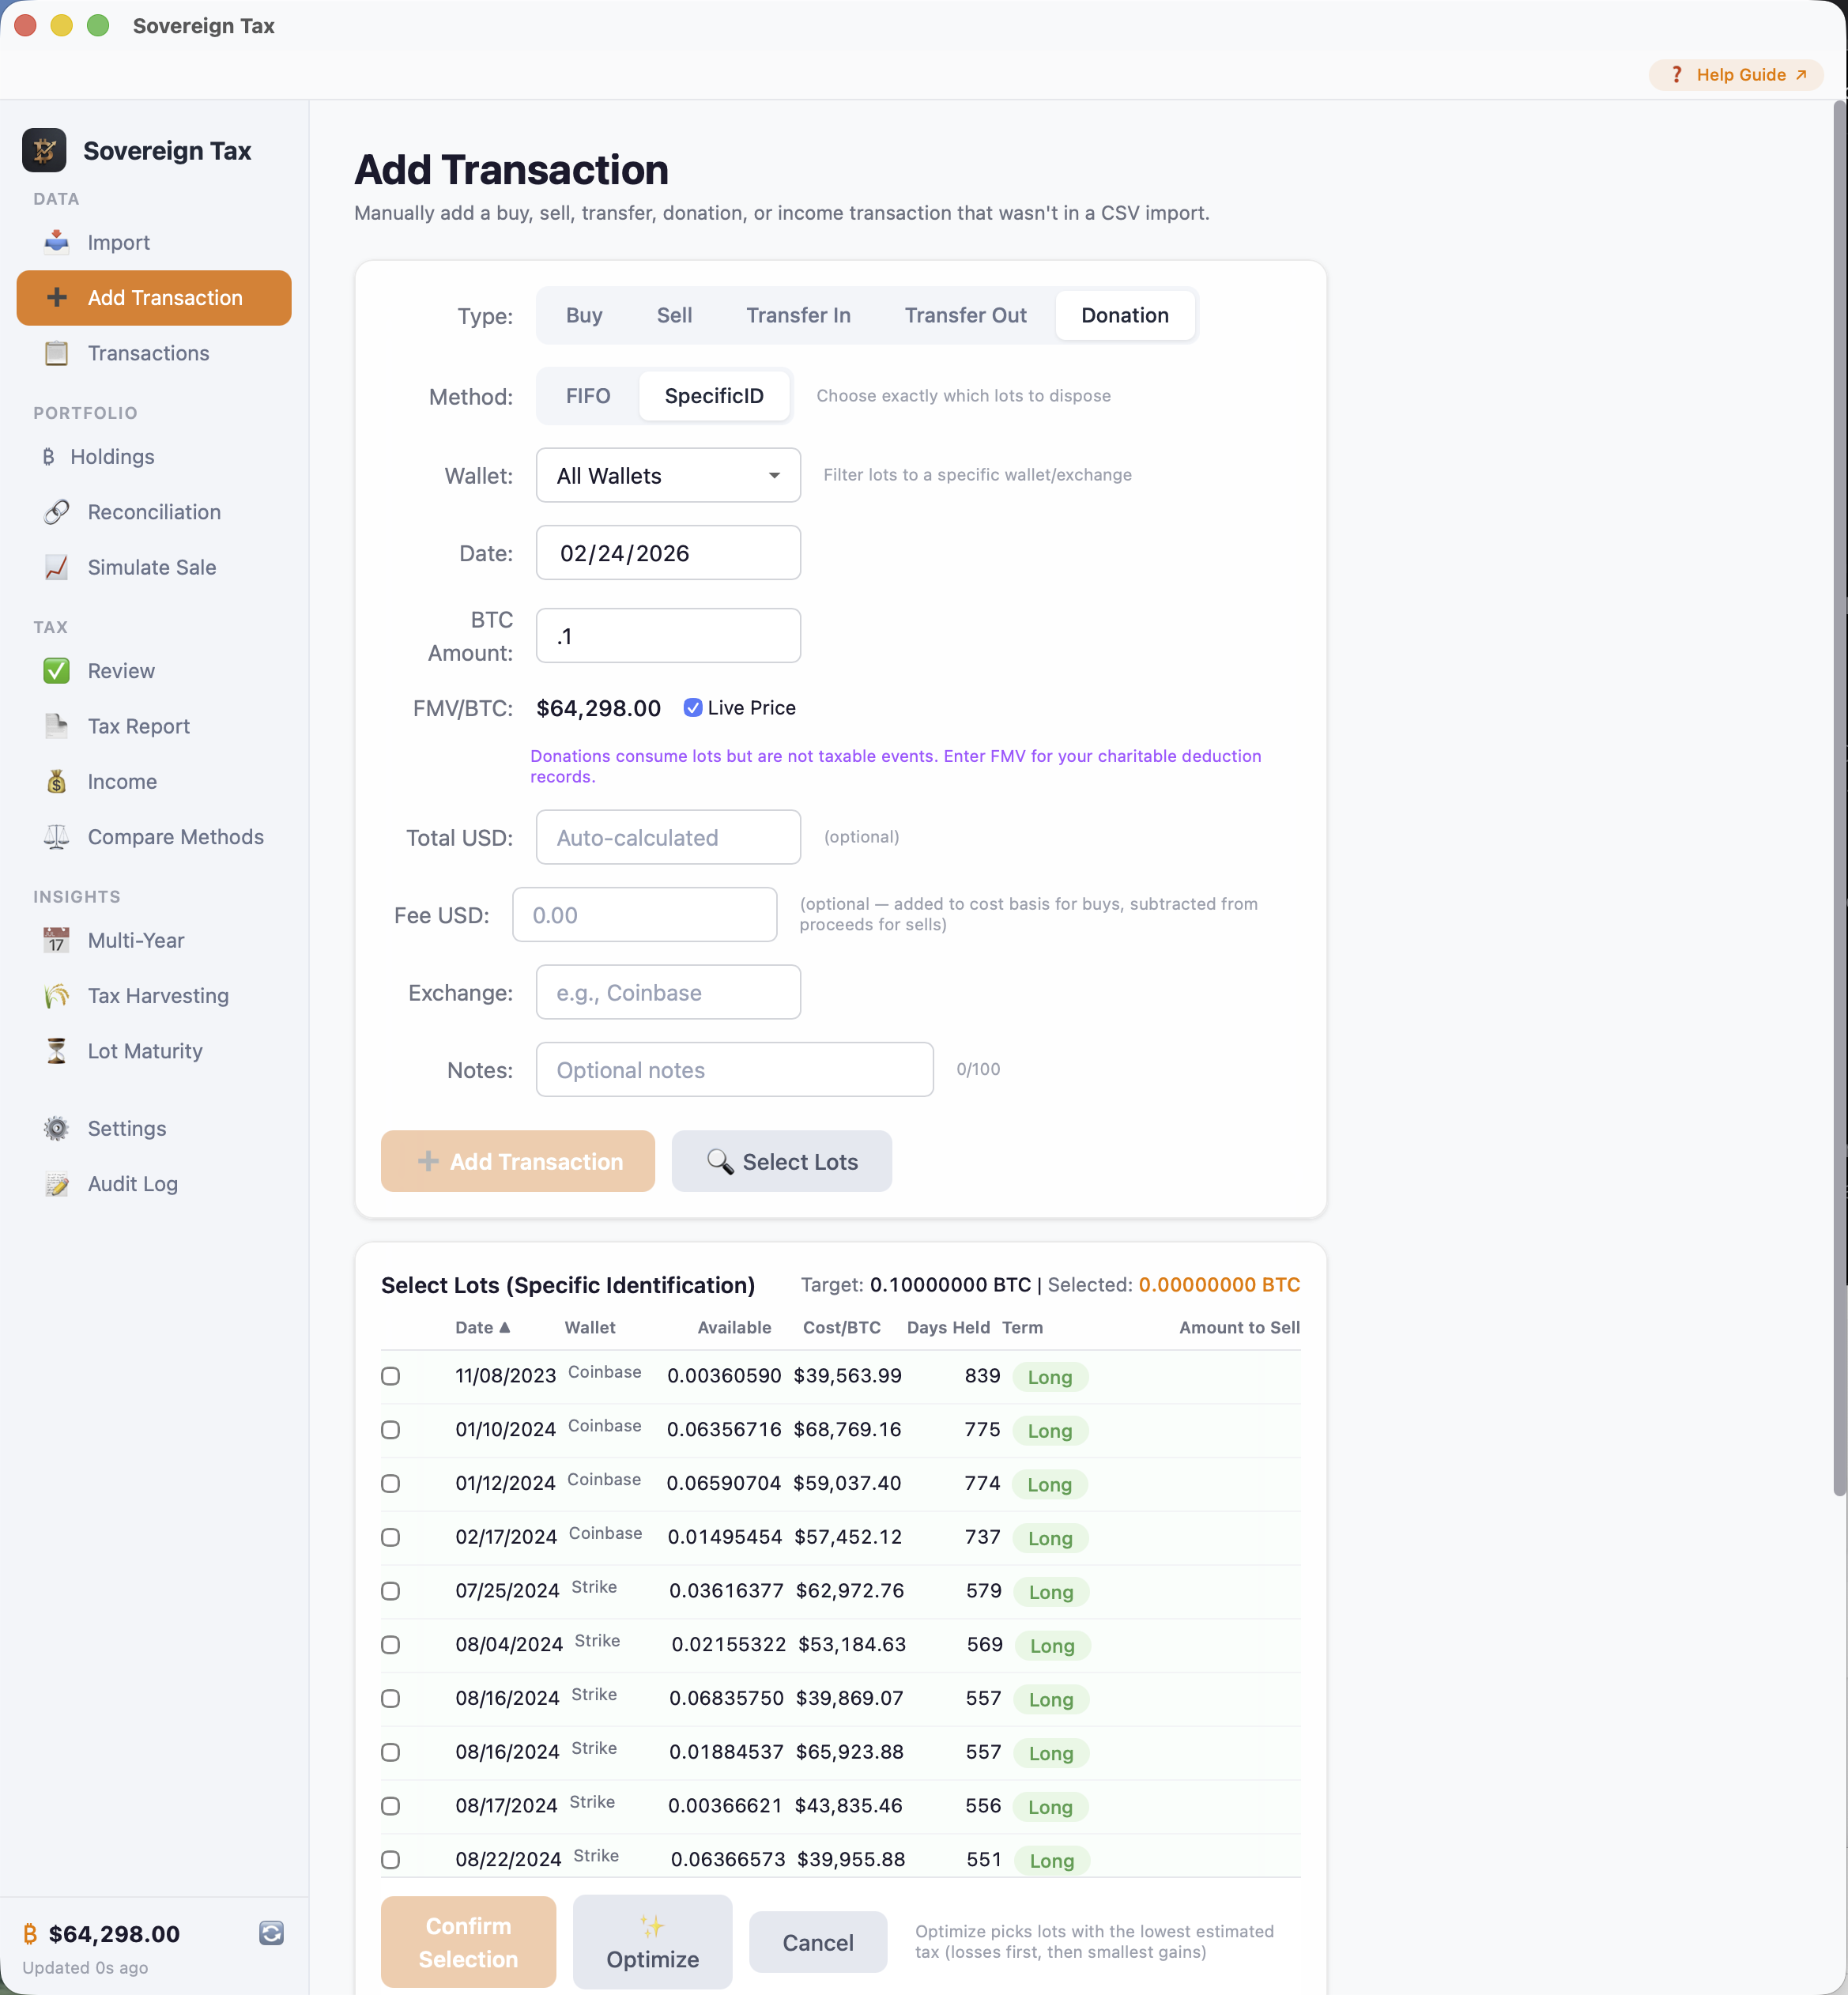This screenshot has width=1848, height=1995.
Task: Switch method to FIFO
Action: (587, 396)
